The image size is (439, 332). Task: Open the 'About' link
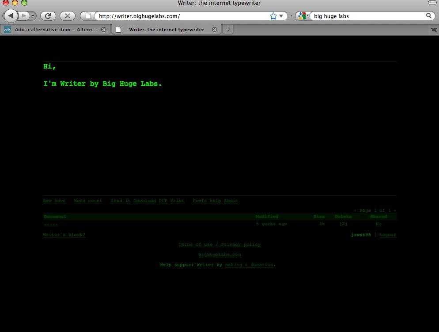pyautogui.click(x=231, y=201)
